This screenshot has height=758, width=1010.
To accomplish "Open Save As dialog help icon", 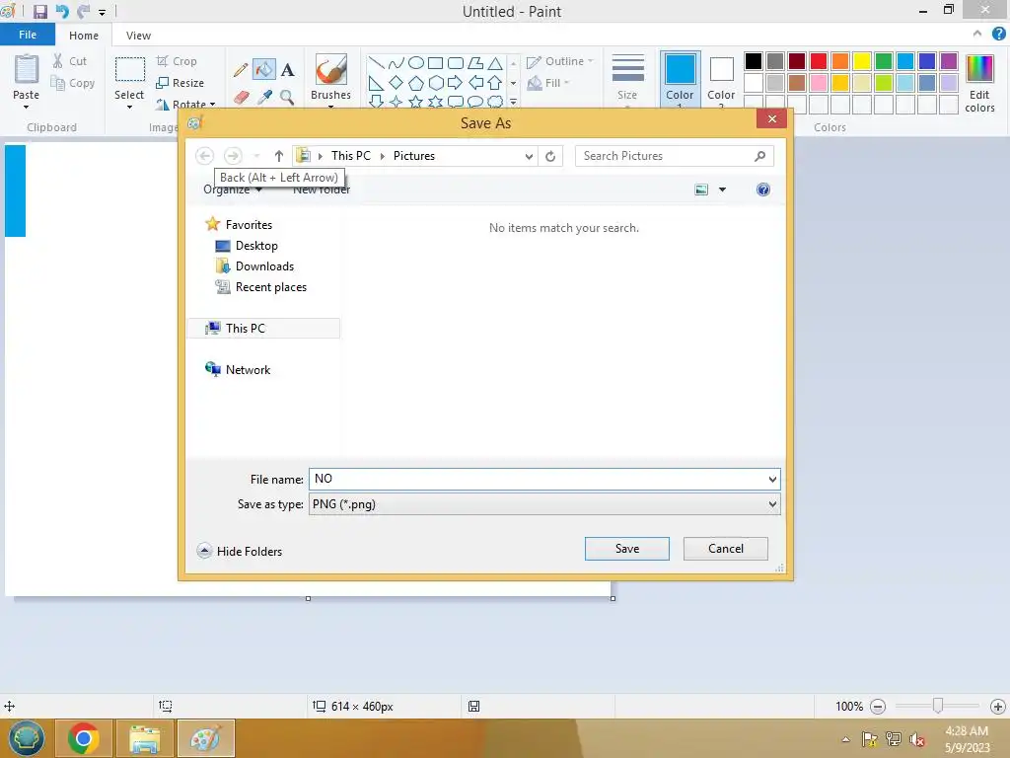I will [x=763, y=189].
